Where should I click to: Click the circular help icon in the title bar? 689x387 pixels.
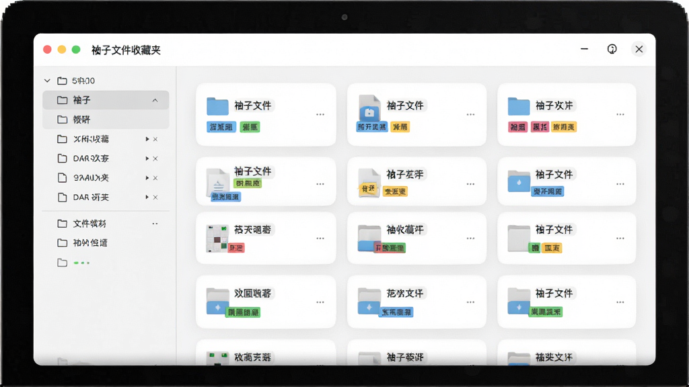(x=612, y=49)
